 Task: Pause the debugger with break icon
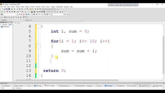pyautogui.click(x=18, y=17)
